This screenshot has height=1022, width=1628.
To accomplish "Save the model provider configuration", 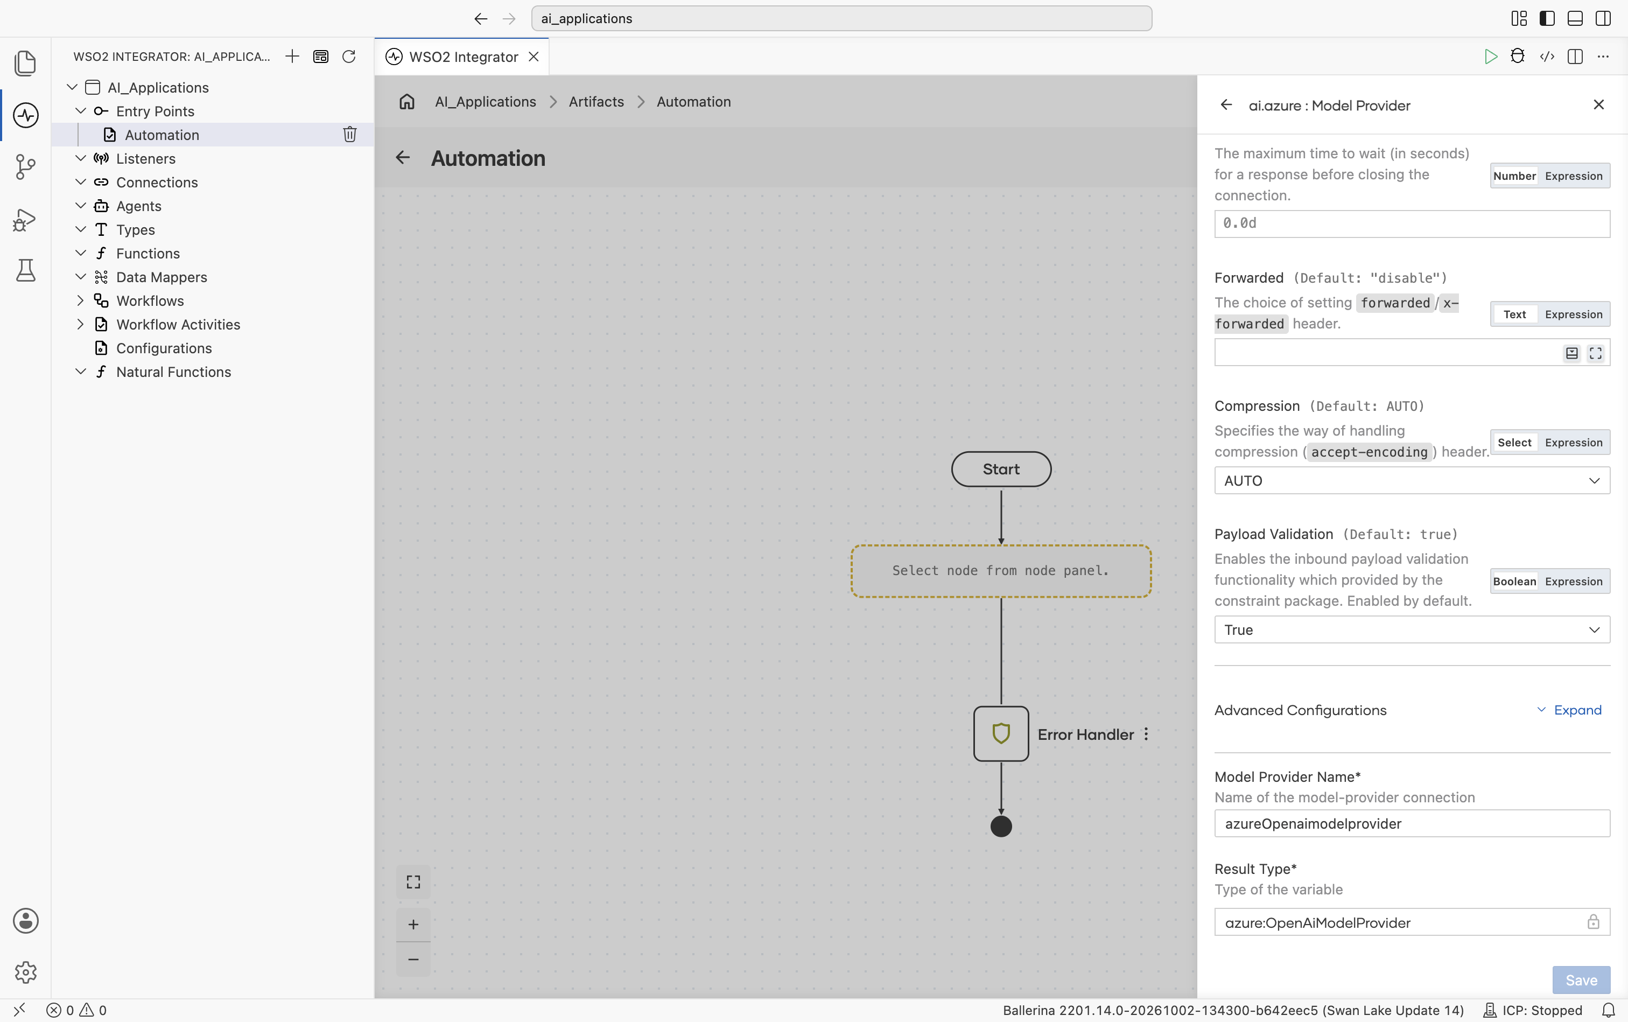I will point(1581,979).
